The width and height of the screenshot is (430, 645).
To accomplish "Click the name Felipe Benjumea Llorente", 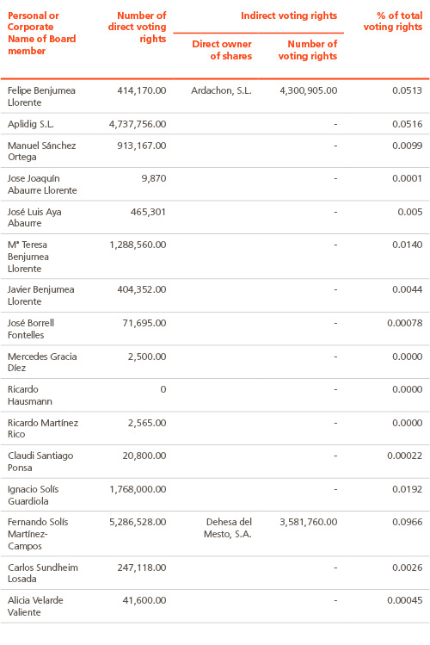I will tap(41, 96).
